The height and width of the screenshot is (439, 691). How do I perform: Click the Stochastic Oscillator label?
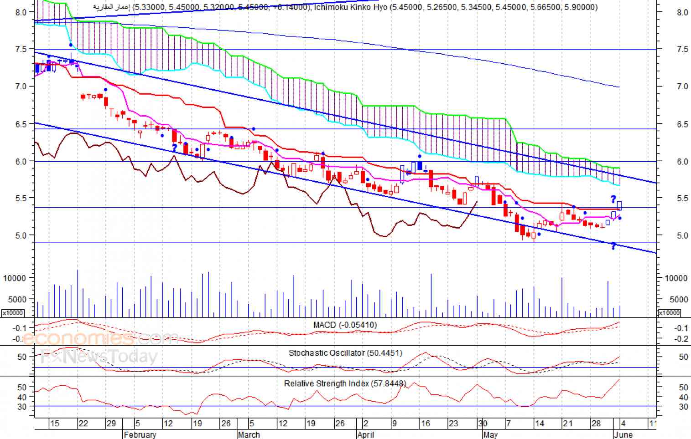pos(345,353)
